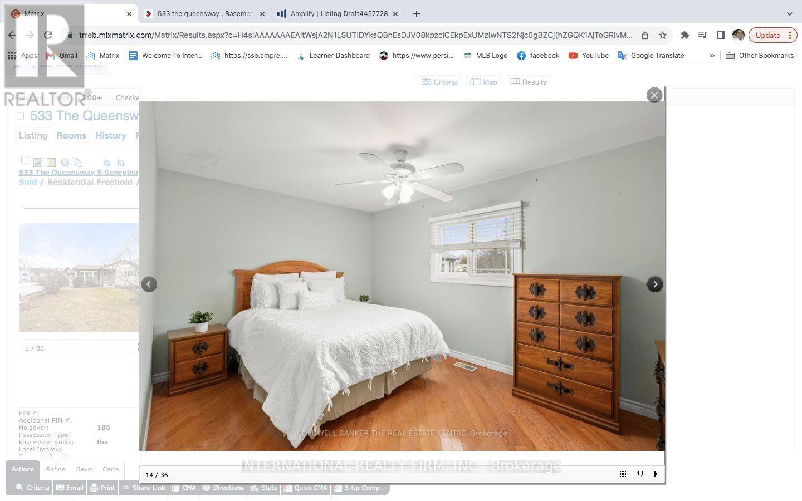
Task: Open the Actions tab in bottom toolbar
Action: (23, 469)
